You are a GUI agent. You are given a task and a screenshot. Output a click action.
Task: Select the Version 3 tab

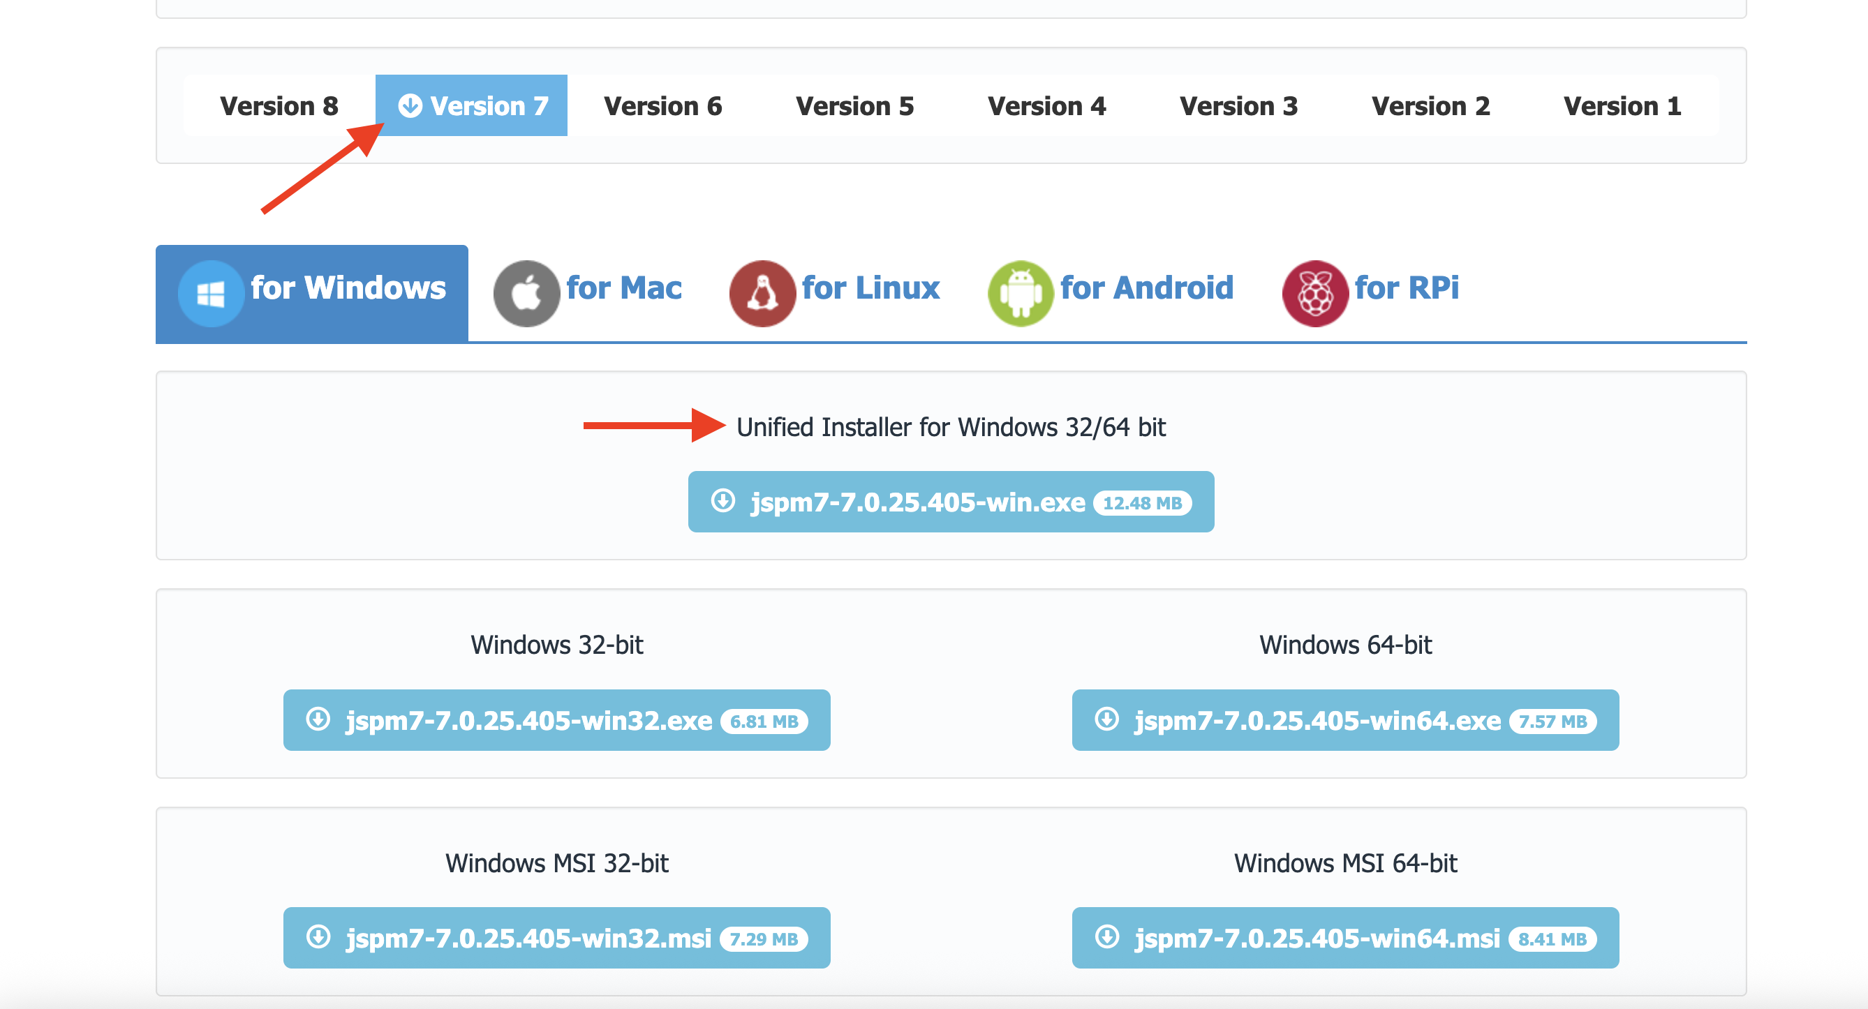[1238, 106]
